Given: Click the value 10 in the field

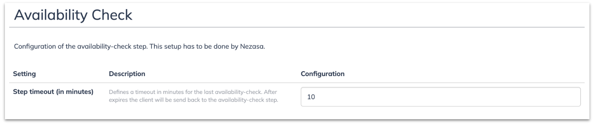Looking at the screenshot, I should (311, 97).
